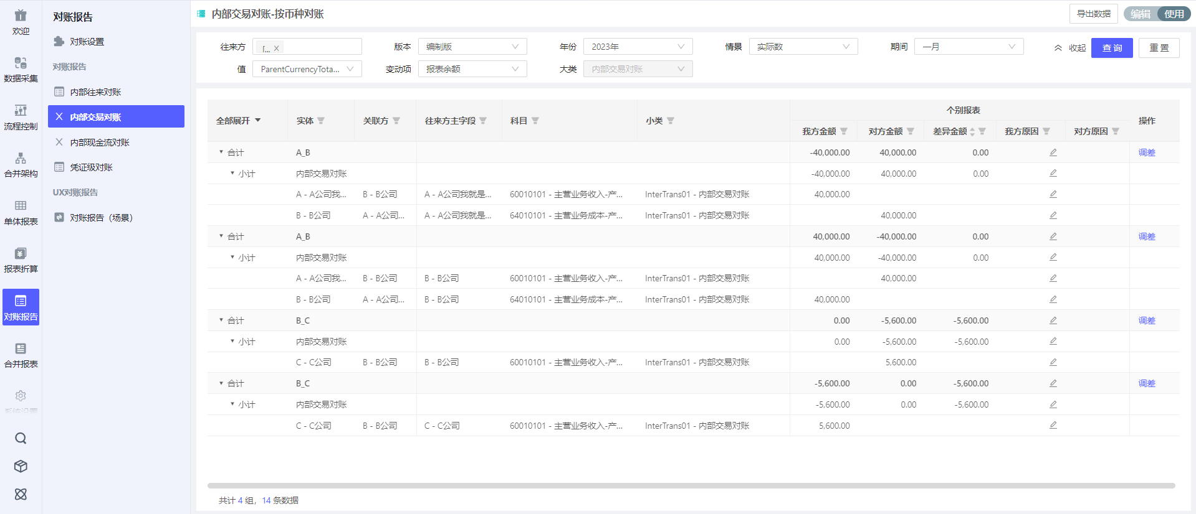Open 内部往来对账 in the menu
The width and height of the screenshot is (1196, 514).
pyautogui.click(x=95, y=92)
